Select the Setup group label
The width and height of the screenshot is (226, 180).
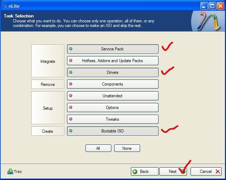(x=48, y=108)
